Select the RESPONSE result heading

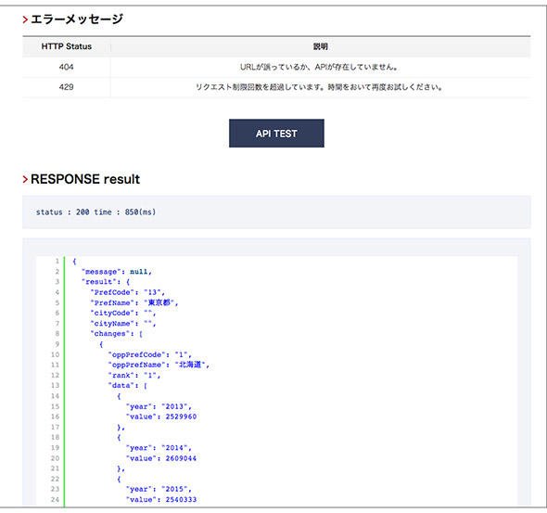coord(85,179)
